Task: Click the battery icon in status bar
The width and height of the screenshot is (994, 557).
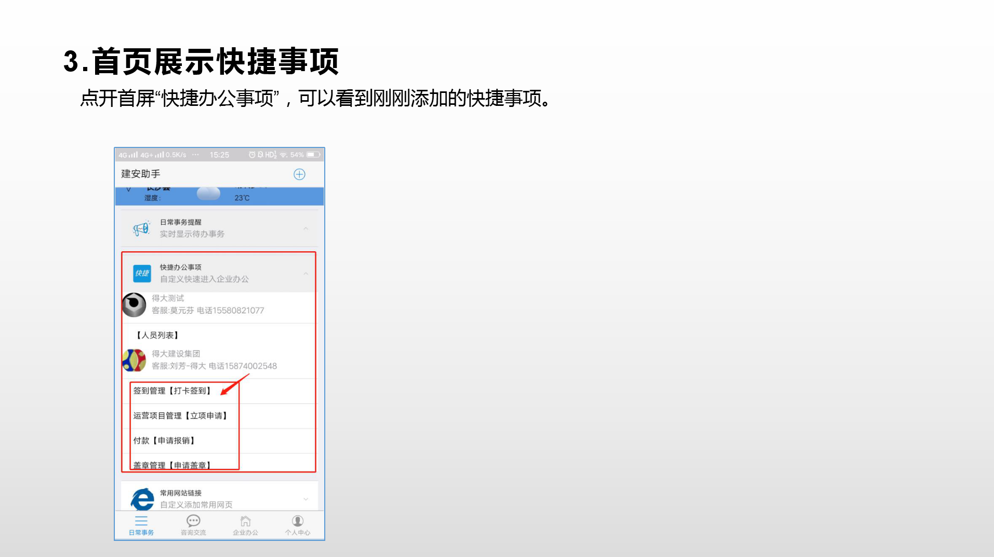Action: pyautogui.click(x=313, y=155)
